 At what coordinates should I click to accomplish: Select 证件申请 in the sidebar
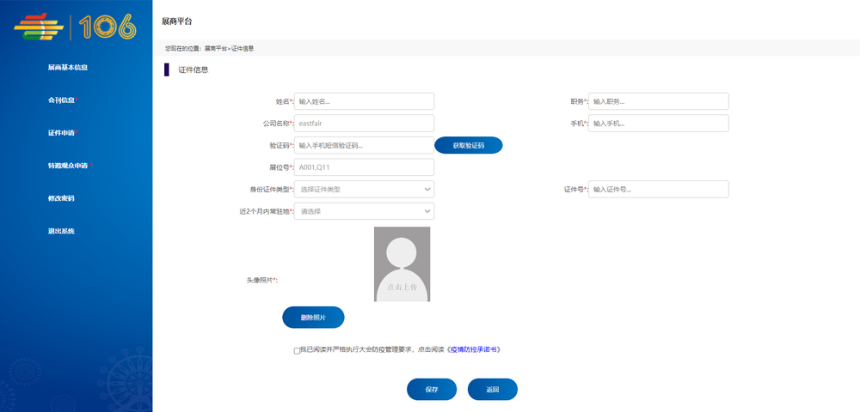click(62, 133)
